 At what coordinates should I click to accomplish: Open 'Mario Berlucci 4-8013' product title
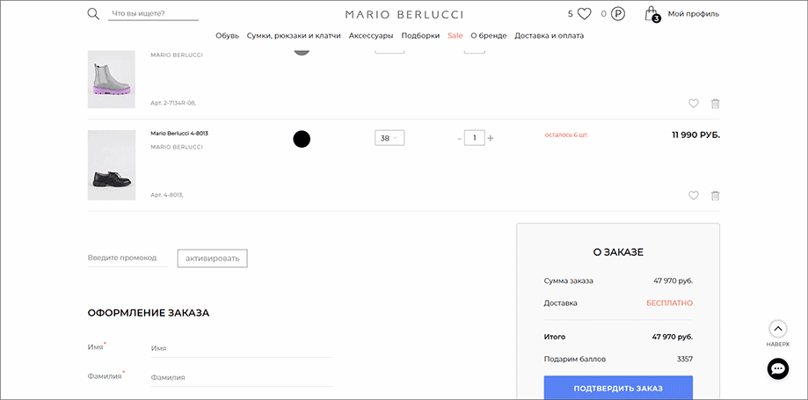[x=179, y=133]
